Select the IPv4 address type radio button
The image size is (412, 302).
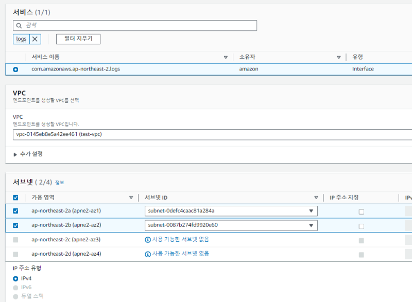tap(15, 278)
